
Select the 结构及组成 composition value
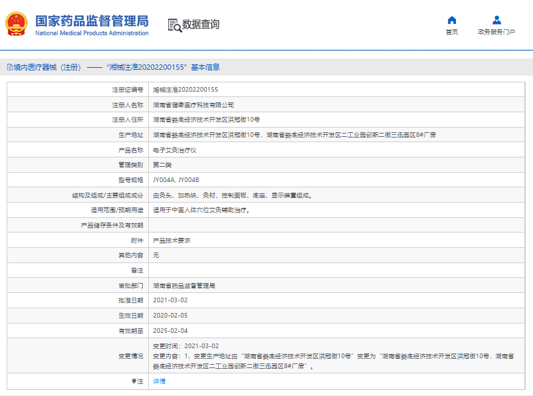pyautogui.click(x=233, y=195)
